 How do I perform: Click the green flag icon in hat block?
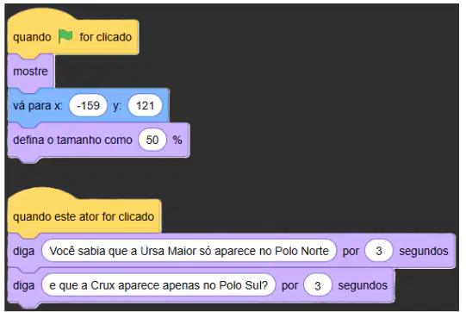65,36
